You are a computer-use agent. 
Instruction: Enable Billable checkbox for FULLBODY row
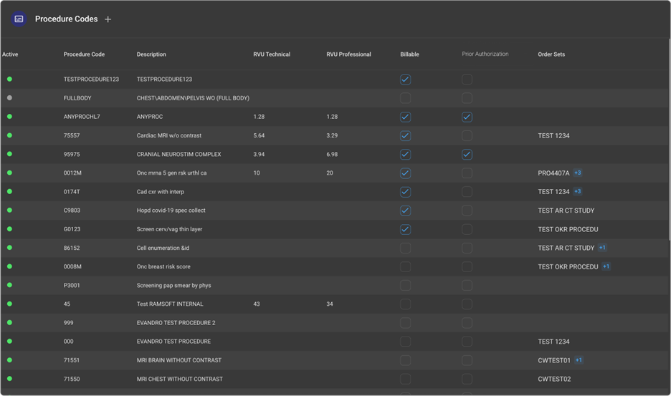tap(406, 98)
